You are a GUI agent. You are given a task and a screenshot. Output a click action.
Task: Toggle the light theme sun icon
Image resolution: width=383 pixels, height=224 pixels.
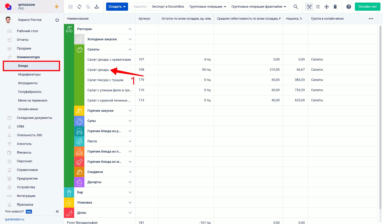click(57, 7)
